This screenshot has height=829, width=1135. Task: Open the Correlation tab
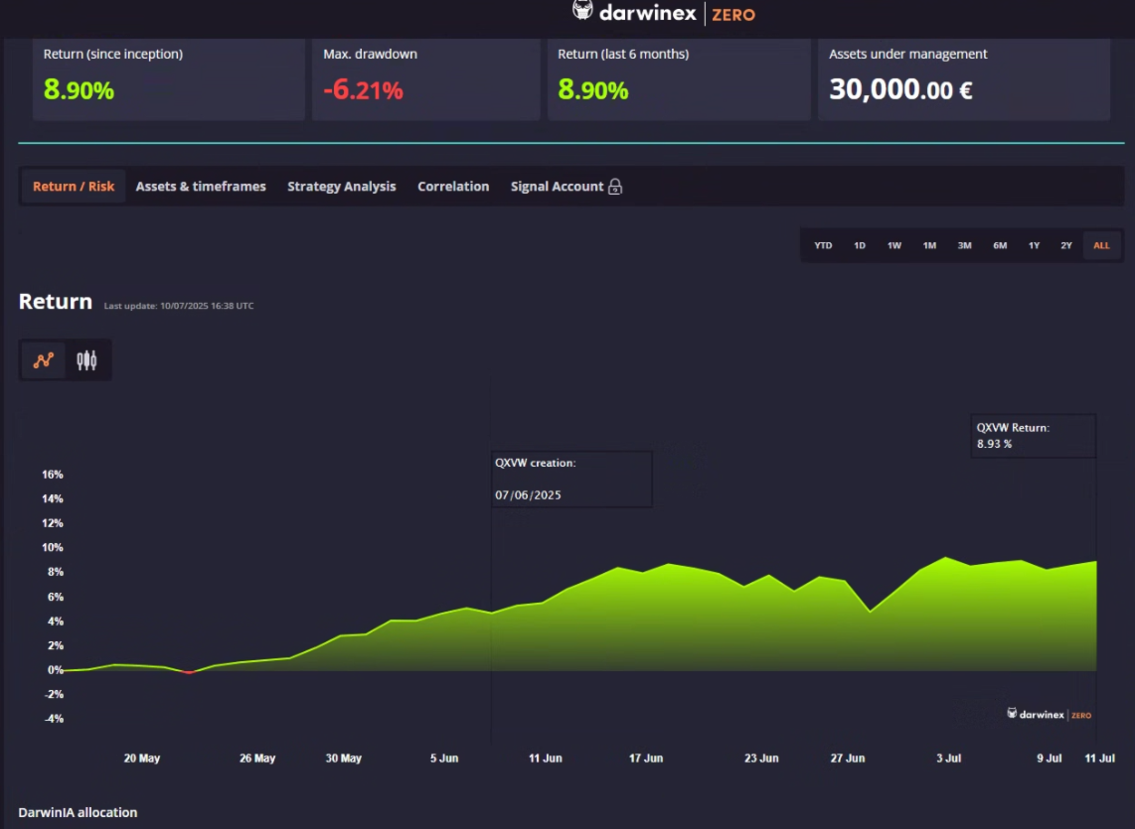tap(453, 187)
